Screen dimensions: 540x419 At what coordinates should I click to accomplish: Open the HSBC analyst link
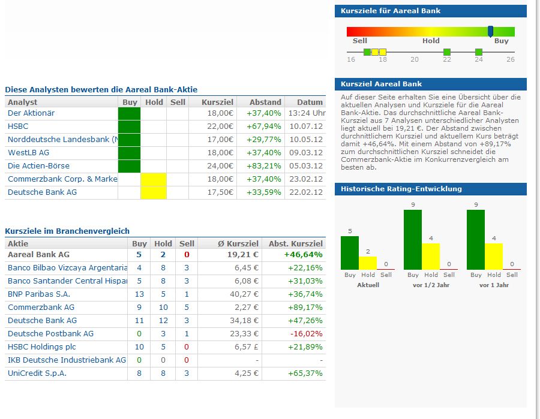tap(18, 126)
